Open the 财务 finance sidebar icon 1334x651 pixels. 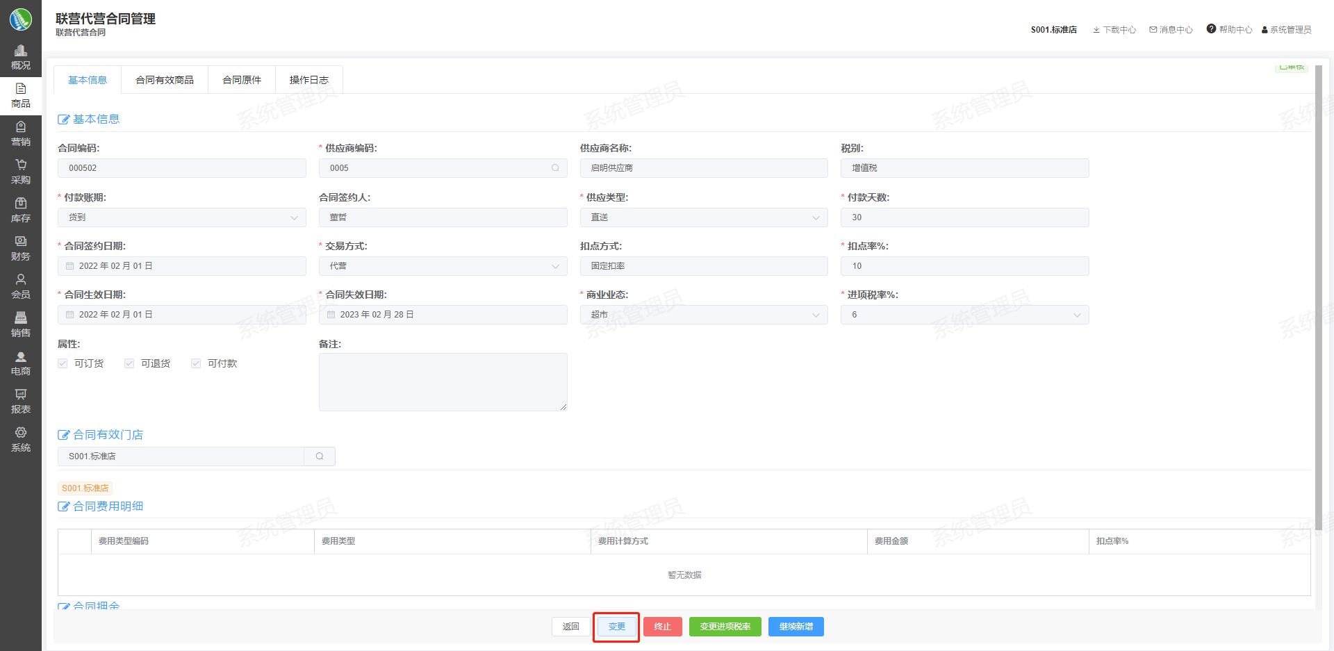(x=21, y=249)
